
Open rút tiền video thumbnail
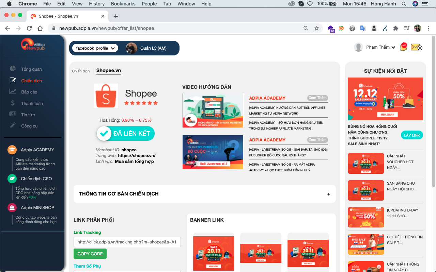213,111
